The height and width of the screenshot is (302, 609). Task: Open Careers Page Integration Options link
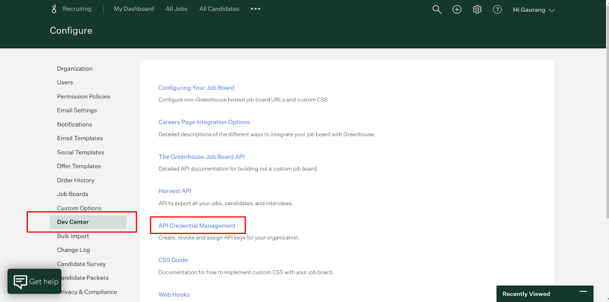point(204,122)
